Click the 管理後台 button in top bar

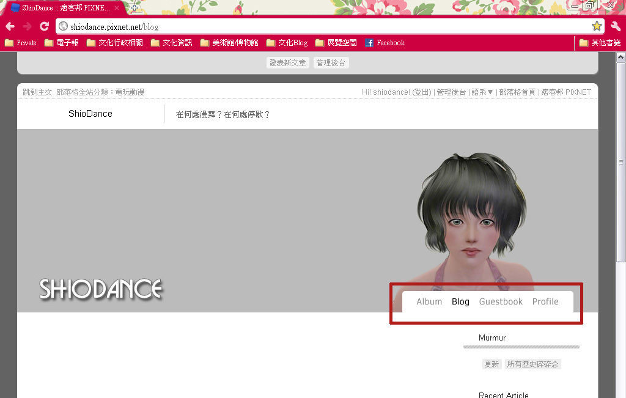point(331,63)
